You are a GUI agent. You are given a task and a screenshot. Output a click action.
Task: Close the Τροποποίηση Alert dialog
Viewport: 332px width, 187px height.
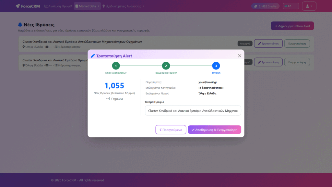[240, 56]
